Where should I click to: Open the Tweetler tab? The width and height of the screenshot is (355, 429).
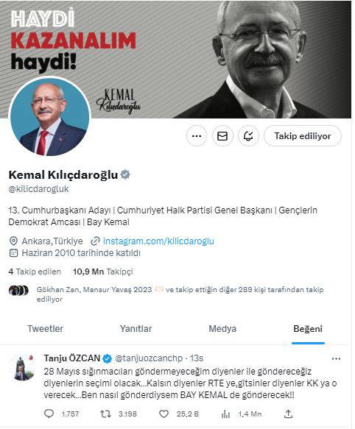45,329
